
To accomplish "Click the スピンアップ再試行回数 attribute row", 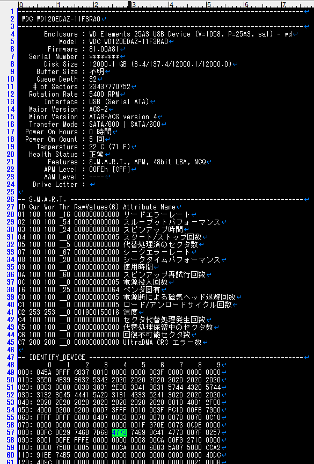I will point(112,274).
